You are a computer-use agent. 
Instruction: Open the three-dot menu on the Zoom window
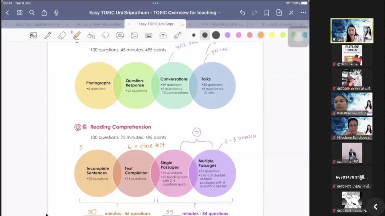155,3
